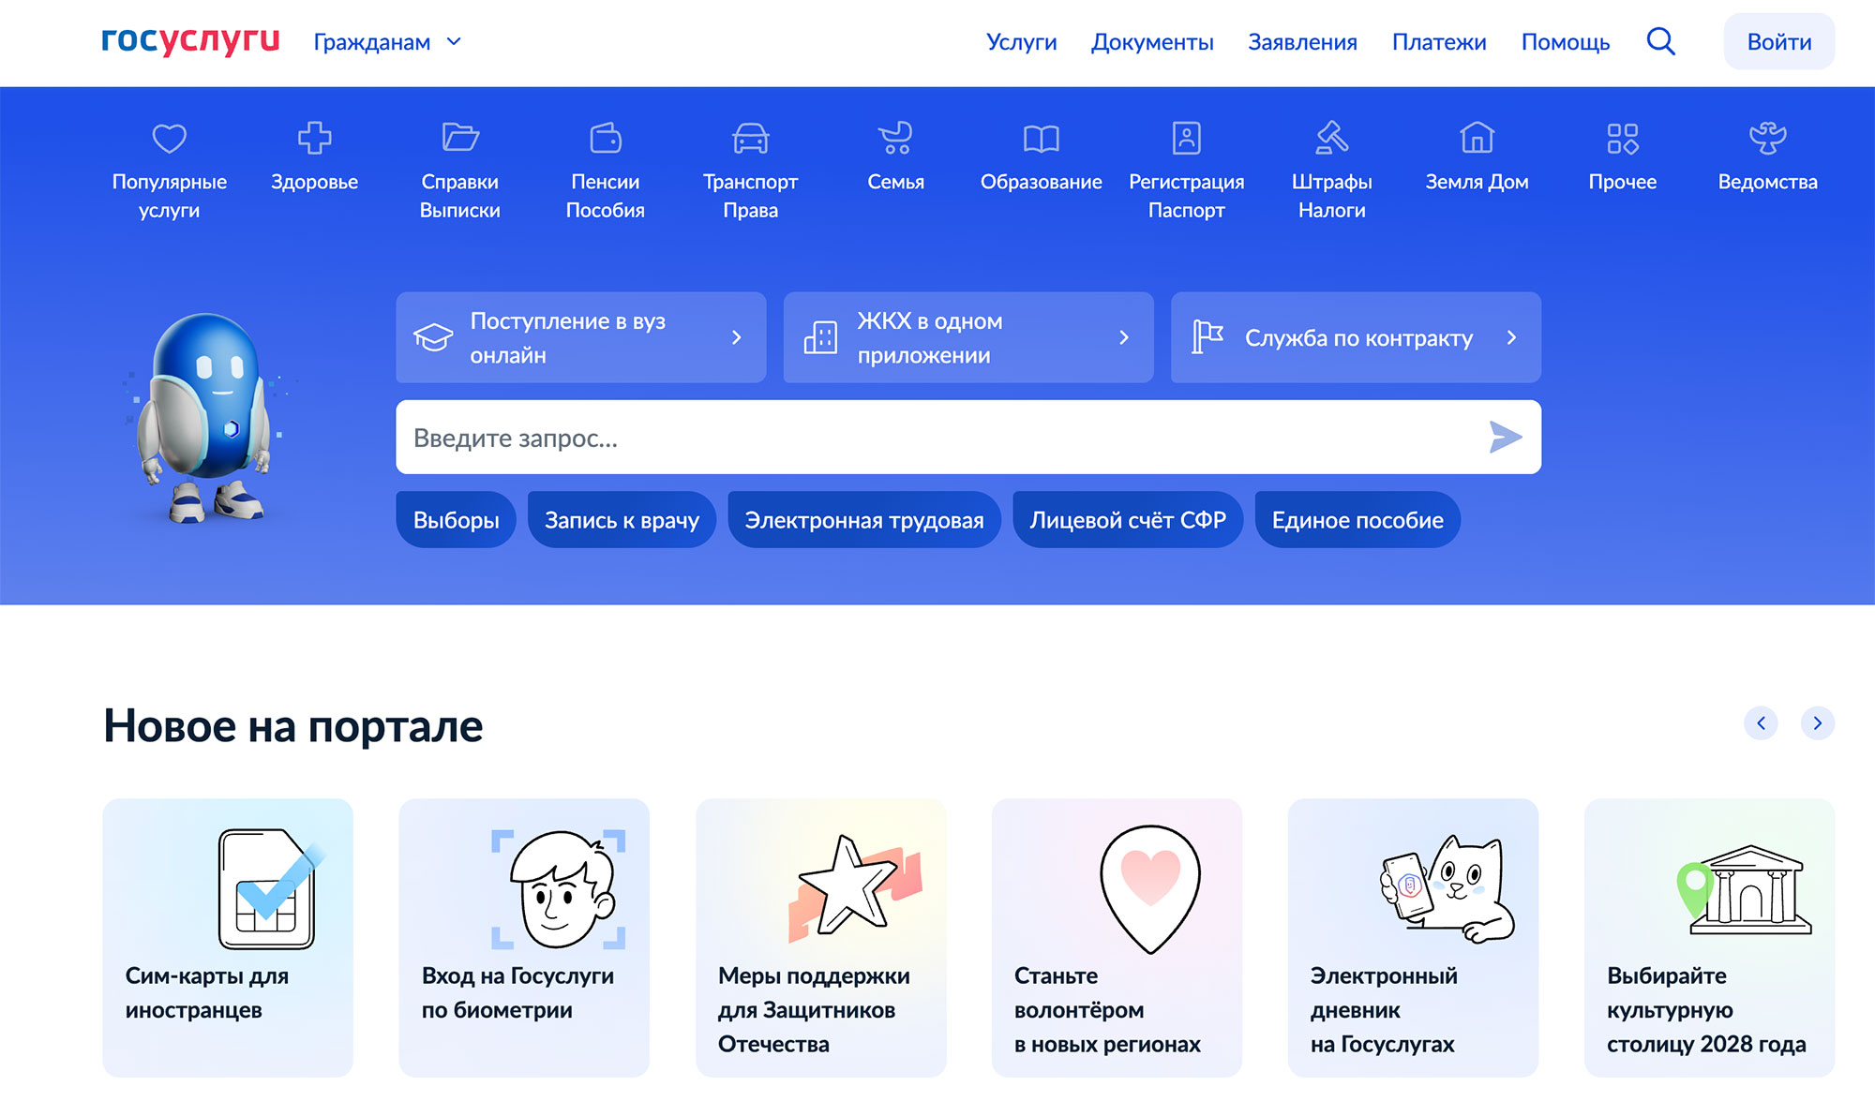Click the Транспорт Права label

(x=751, y=196)
